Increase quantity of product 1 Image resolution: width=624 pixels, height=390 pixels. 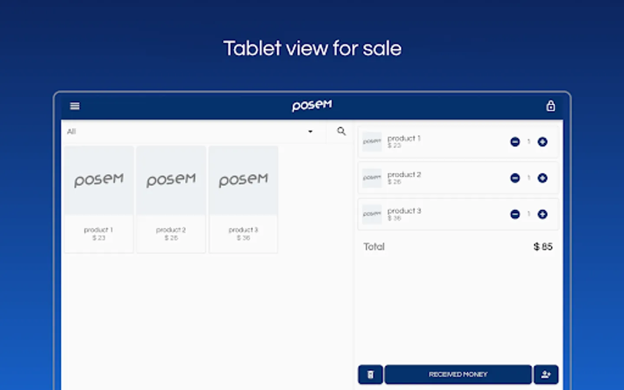click(543, 142)
